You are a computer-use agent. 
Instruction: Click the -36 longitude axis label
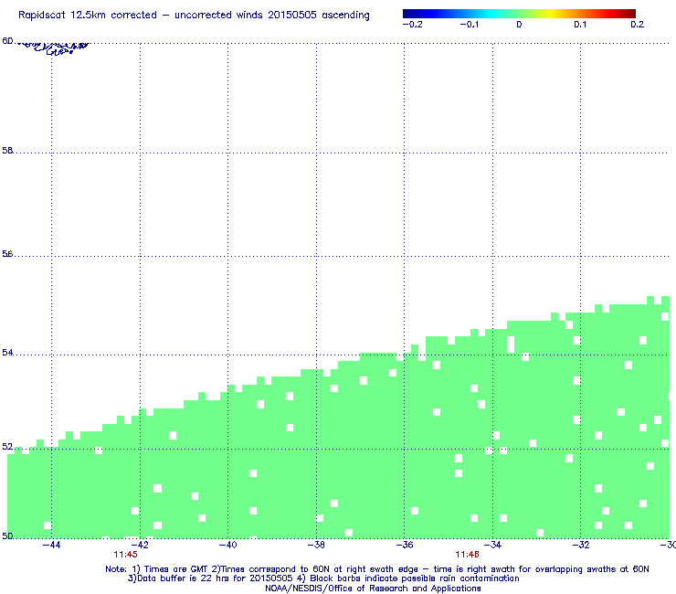pos(405,545)
